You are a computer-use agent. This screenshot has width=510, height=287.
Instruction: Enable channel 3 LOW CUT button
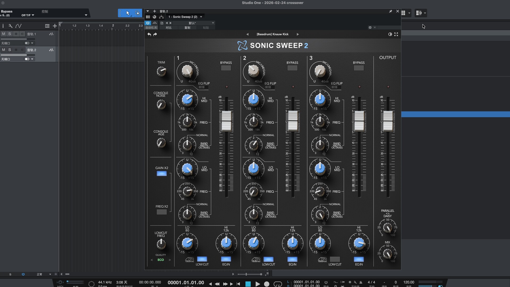tap(335, 259)
